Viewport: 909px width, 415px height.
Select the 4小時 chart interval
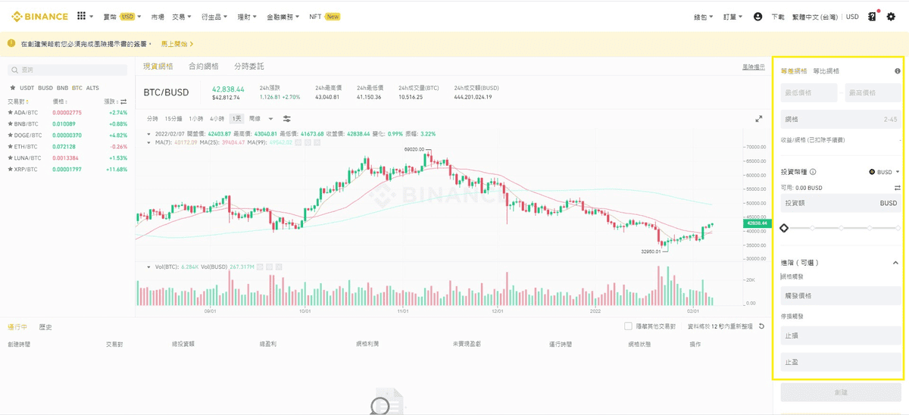point(217,119)
